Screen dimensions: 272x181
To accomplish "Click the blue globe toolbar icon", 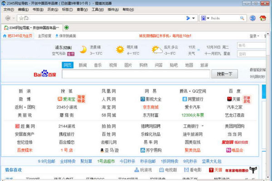I will 253,18.
